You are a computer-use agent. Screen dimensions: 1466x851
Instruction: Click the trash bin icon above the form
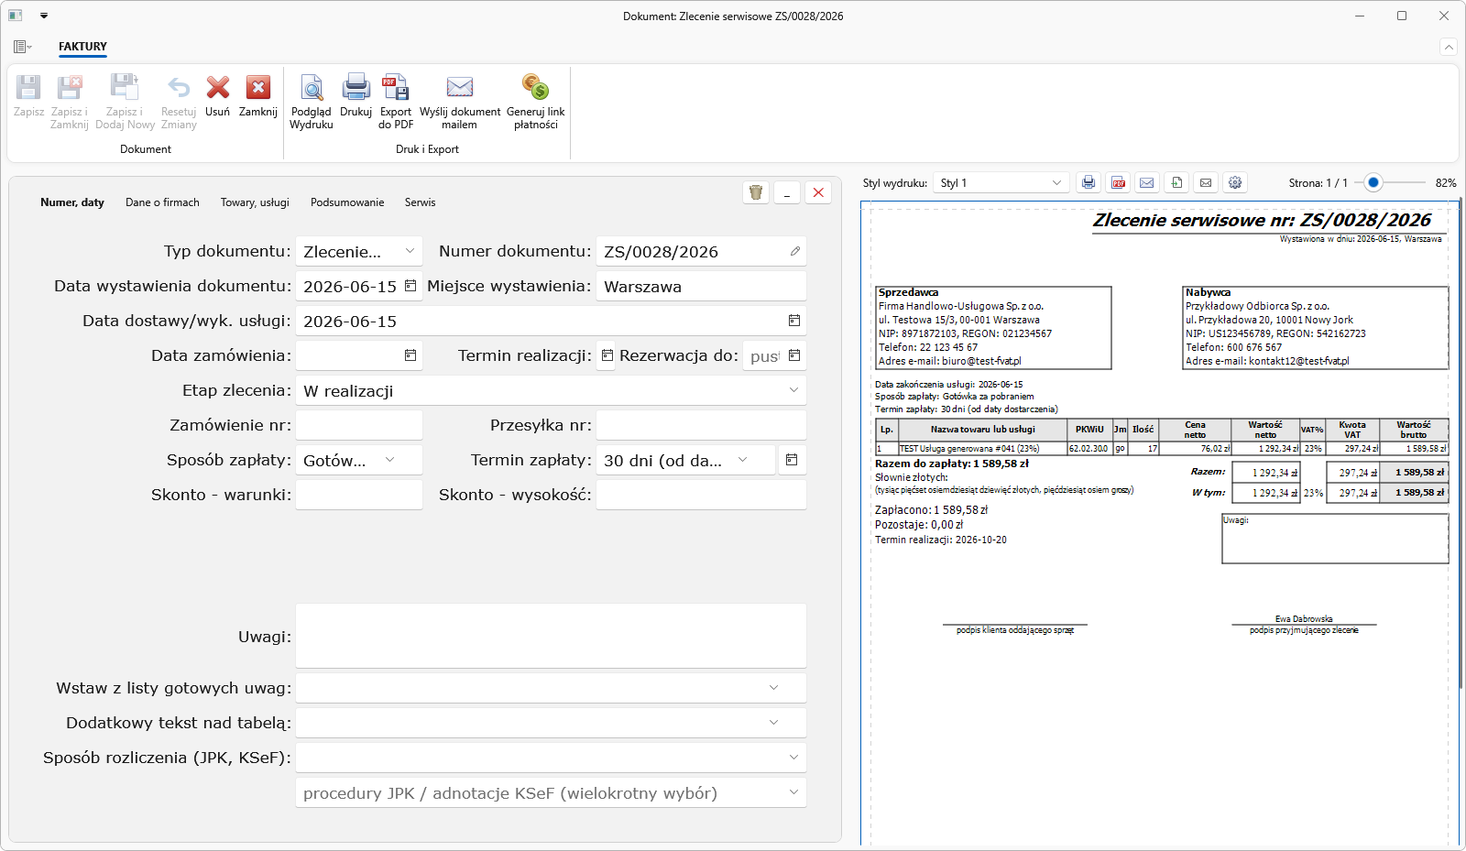pyautogui.click(x=756, y=192)
